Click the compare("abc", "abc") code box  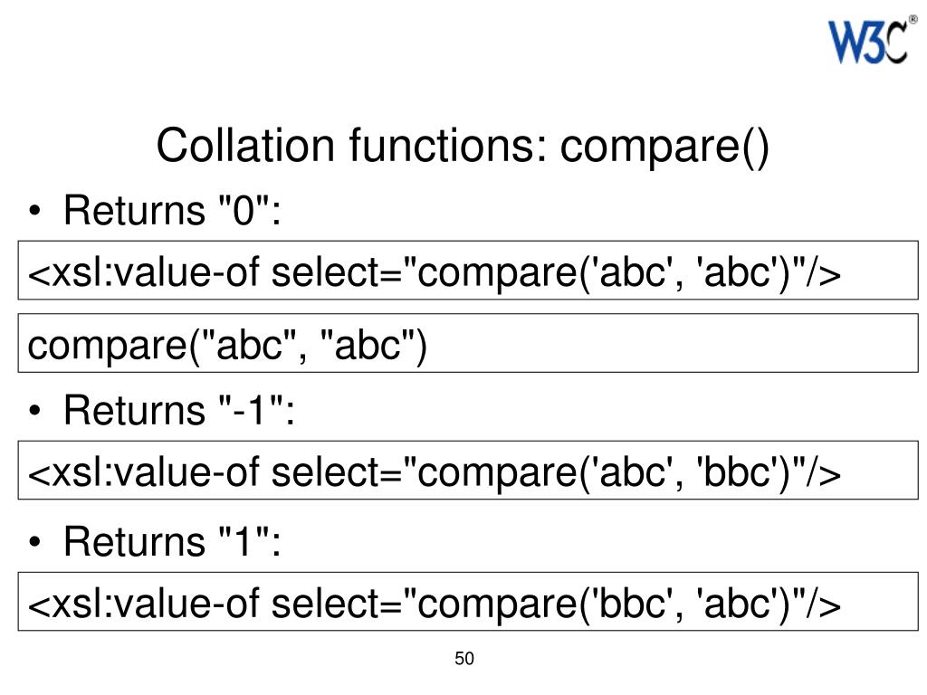pyautogui.click(x=468, y=343)
